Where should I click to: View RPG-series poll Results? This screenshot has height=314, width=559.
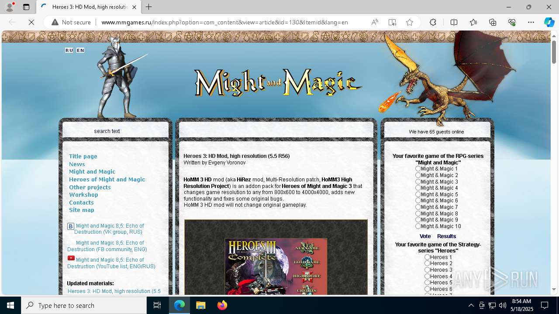coord(446,236)
